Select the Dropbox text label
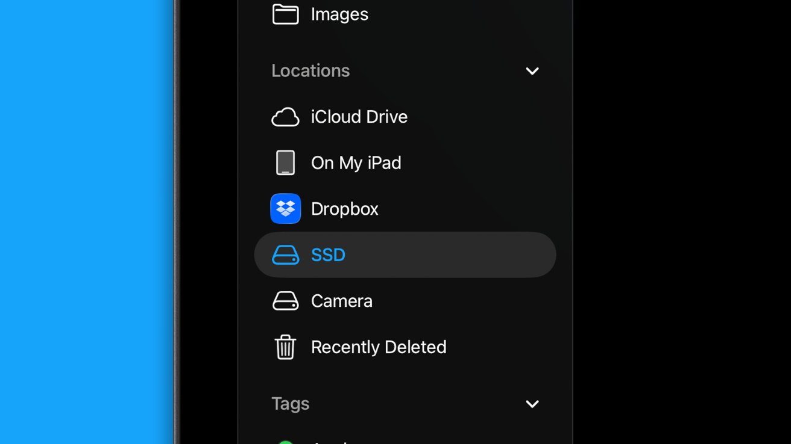Screen dimensions: 791x444 pos(344,209)
